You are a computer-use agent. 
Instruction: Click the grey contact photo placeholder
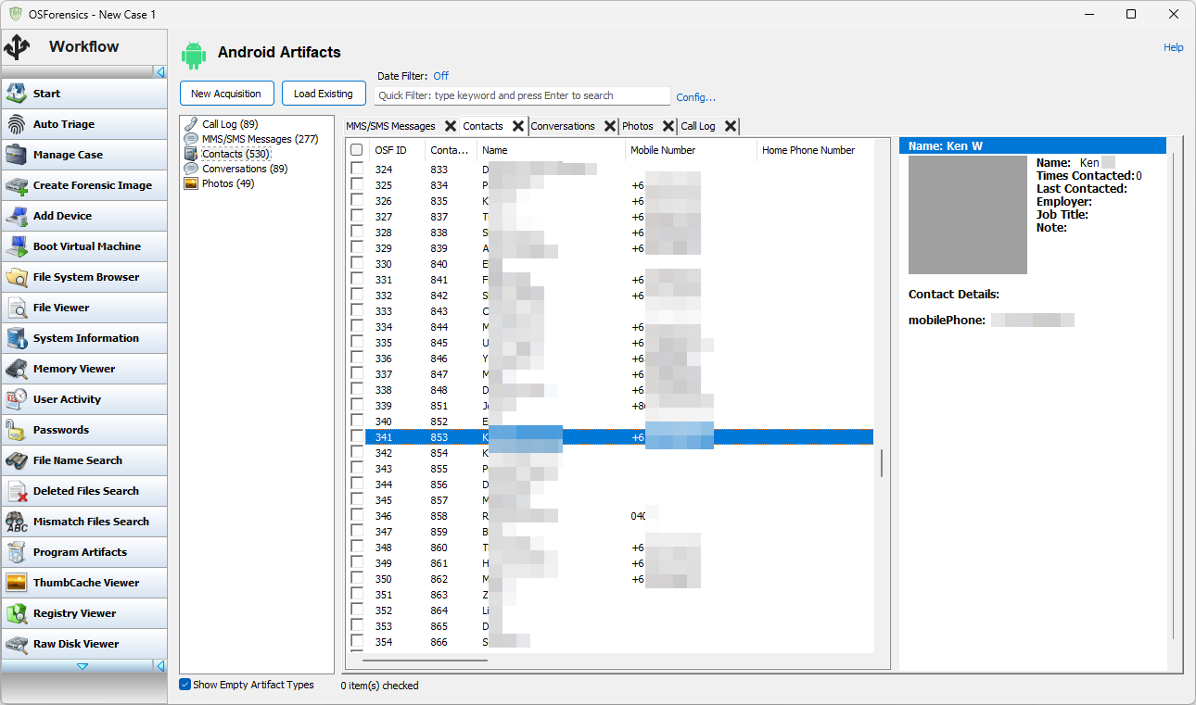968,215
